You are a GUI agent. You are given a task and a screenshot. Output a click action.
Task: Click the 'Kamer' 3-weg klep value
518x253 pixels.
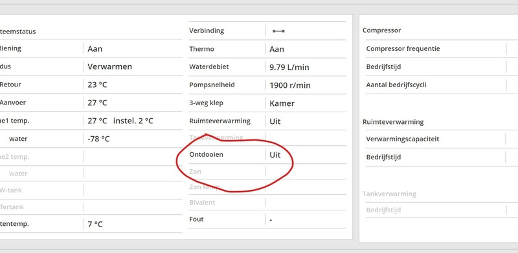(282, 103)
